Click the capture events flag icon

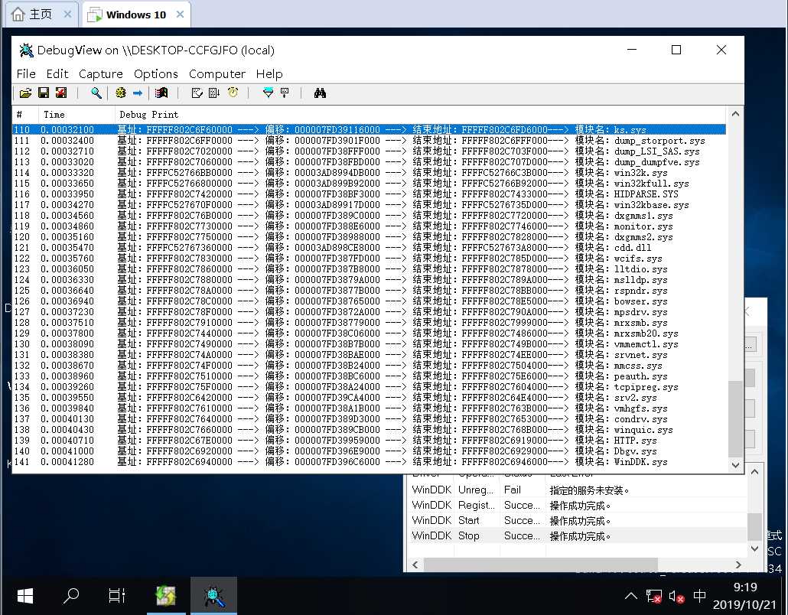coord(161,93)
